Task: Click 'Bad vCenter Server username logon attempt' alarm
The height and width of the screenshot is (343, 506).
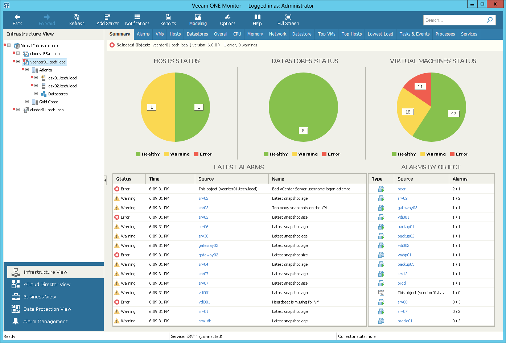Action: (311, 189)
